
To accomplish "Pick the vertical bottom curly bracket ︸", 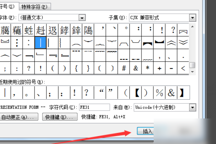I will pyautogui.click(x=112, y=42).
